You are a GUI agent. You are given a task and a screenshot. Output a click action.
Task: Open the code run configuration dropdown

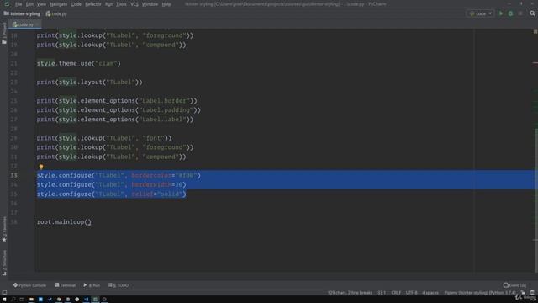pos(480,13)
